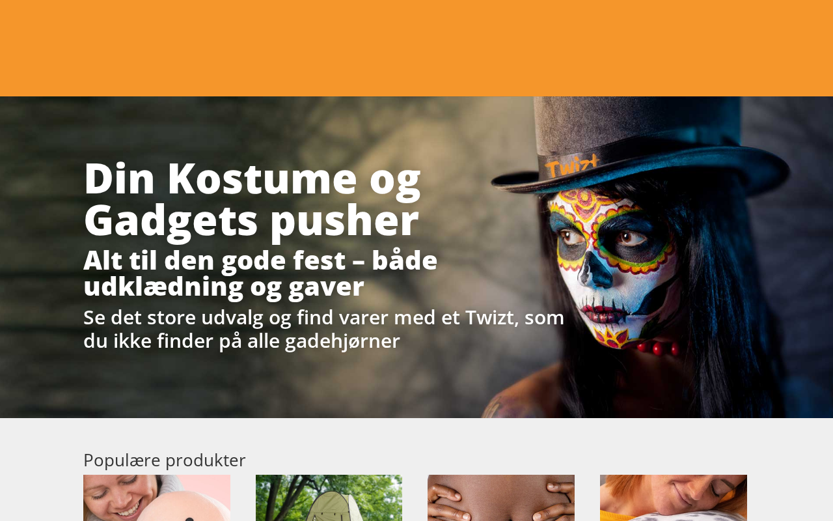Viewport: 833px width, 521px height.
Task: Open the first popular product with smiling woman
Action: tap(157, 498)
